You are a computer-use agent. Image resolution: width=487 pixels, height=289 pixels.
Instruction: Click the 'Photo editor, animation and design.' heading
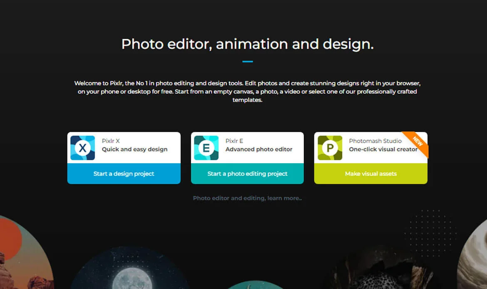[247, 44]
